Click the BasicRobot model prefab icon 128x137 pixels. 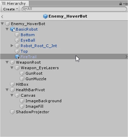point(12,29)
